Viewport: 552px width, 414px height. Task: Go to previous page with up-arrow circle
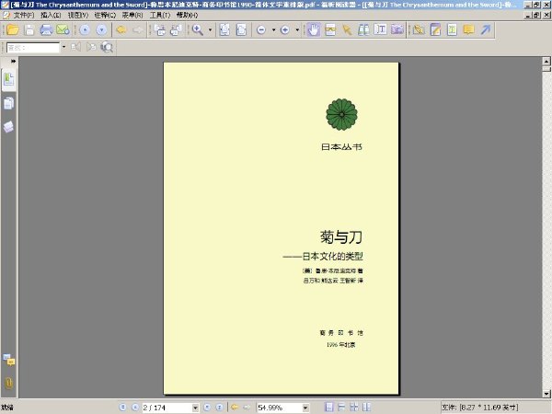pyautogui.click(x=85, y=30)
